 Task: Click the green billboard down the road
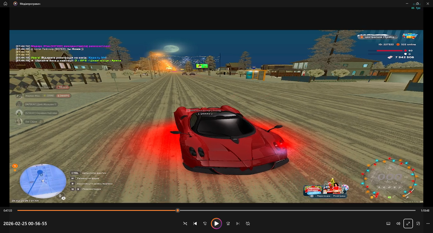pos(202,66)
